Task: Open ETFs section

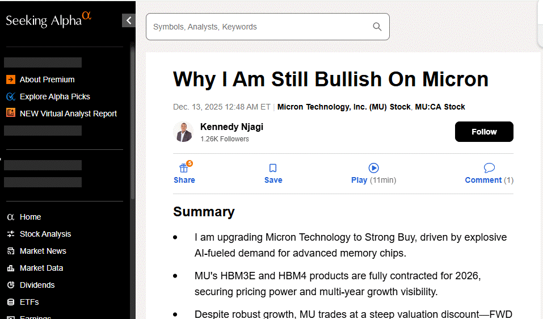Action: (29, 302)
